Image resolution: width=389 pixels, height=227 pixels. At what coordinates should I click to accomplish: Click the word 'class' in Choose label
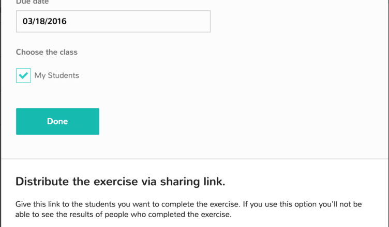(x=68, y=52)
